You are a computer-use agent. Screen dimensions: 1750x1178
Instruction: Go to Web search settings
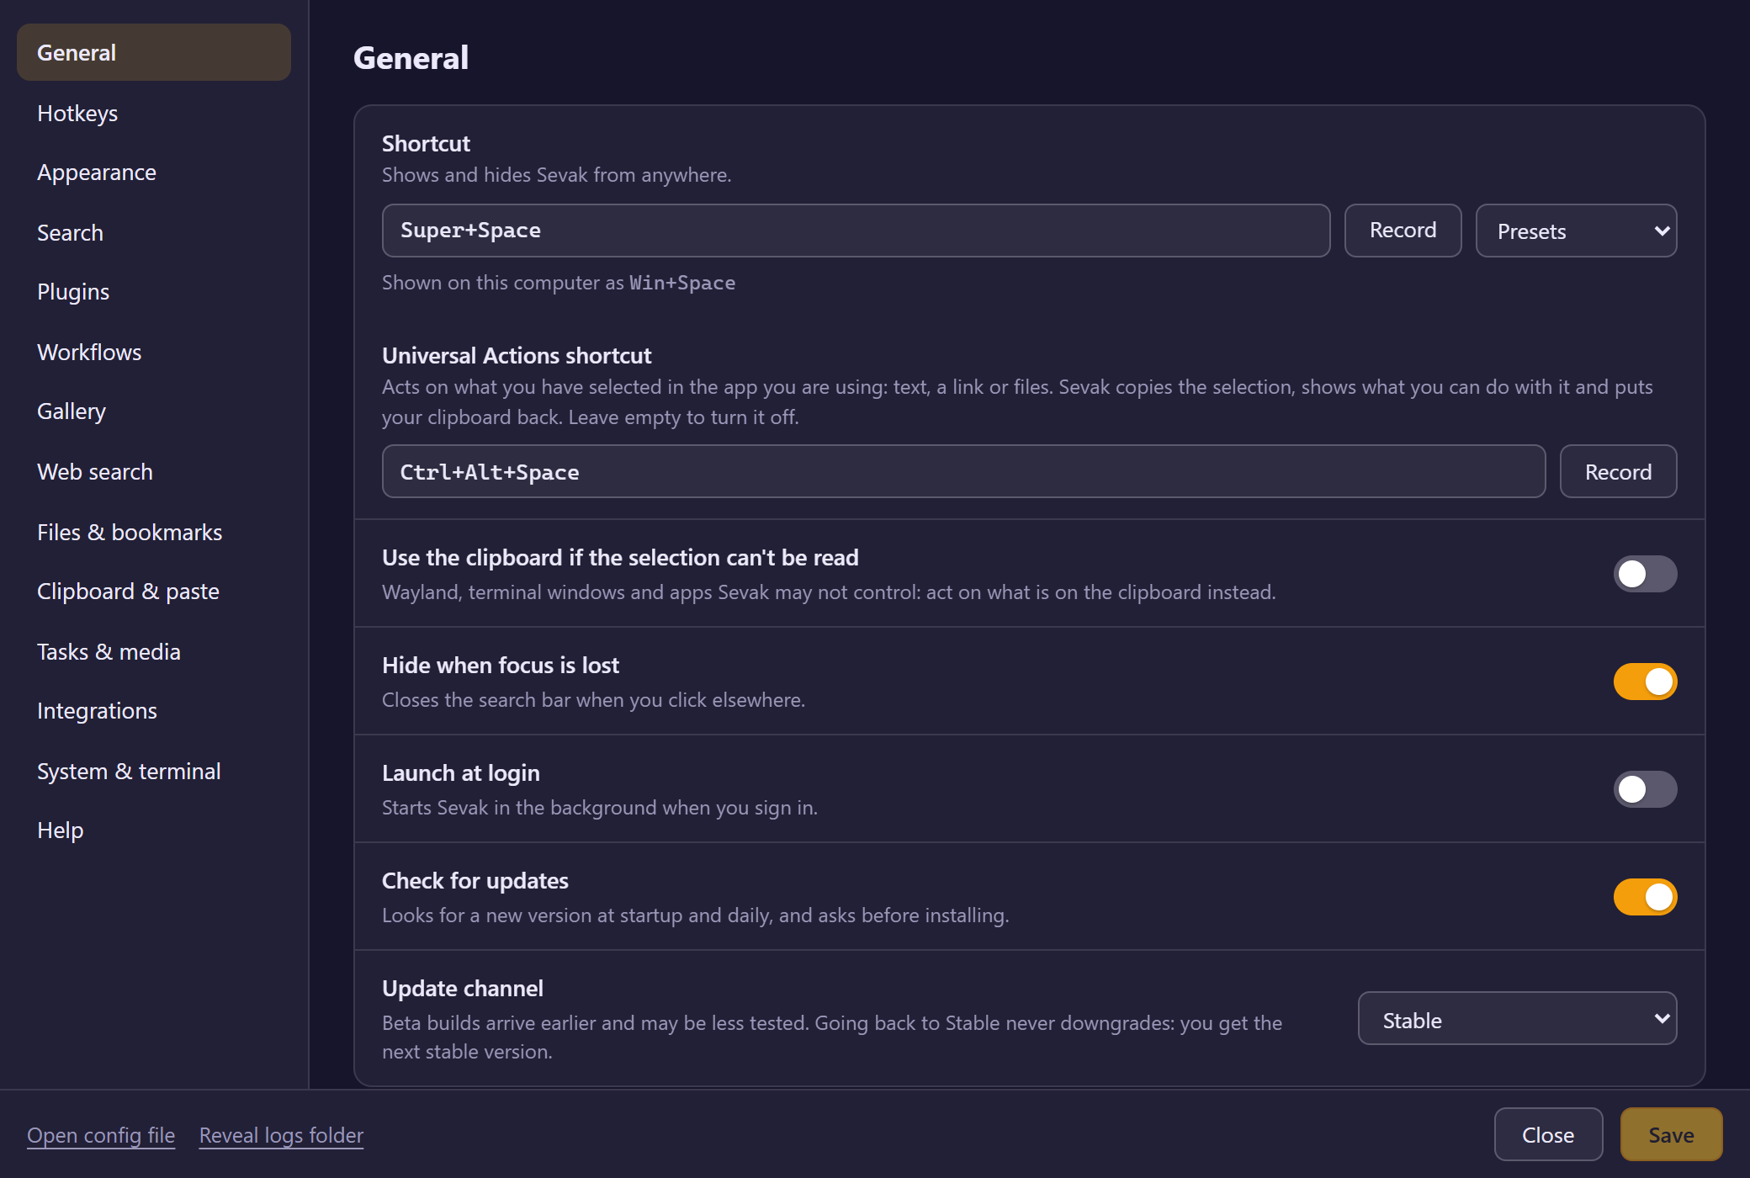[x=154, y=471]
